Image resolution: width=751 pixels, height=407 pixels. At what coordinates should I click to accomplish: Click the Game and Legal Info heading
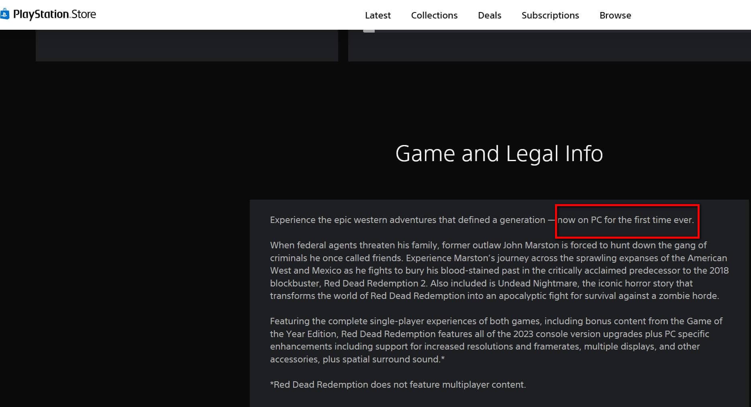pos(499,153)
